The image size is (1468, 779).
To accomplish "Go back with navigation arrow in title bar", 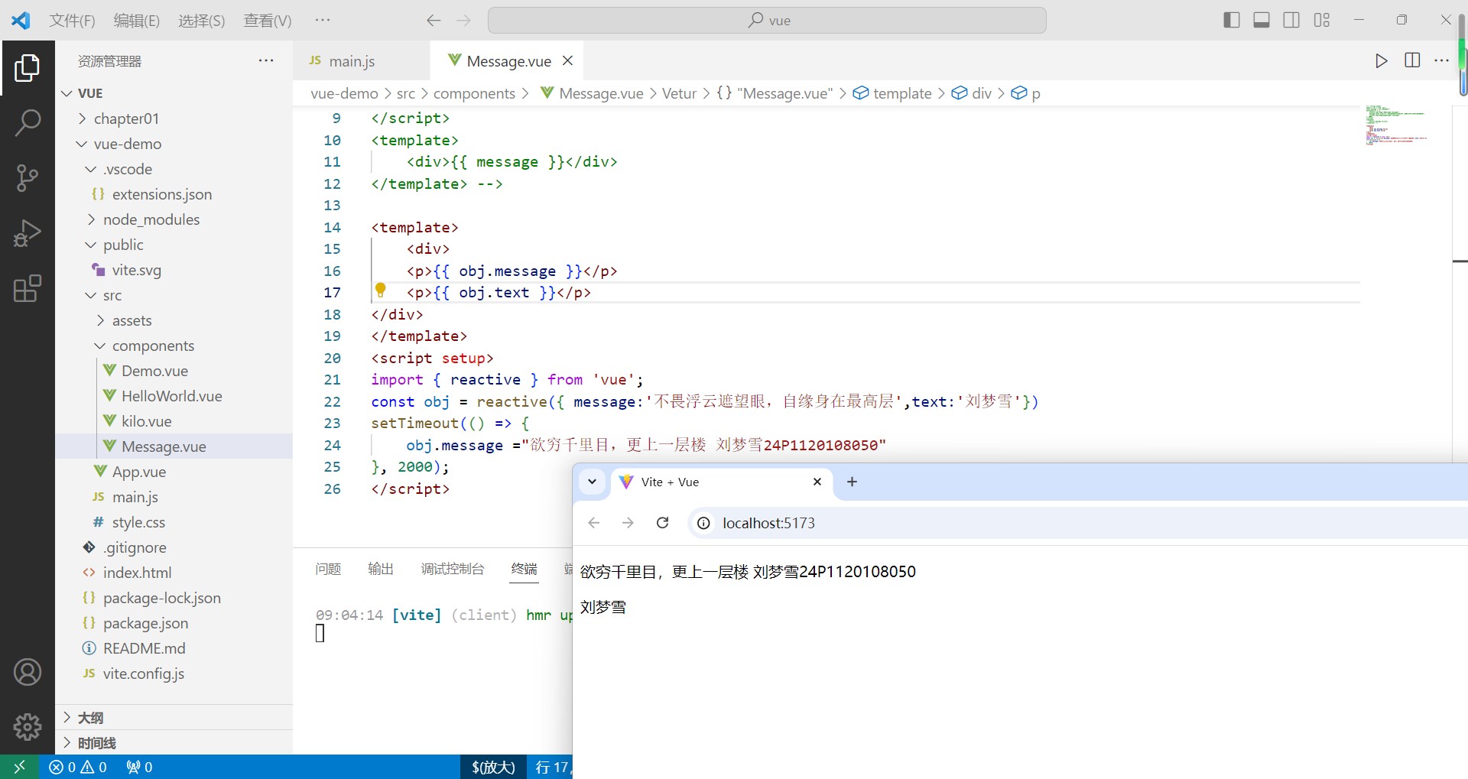I will click(434, 21).
